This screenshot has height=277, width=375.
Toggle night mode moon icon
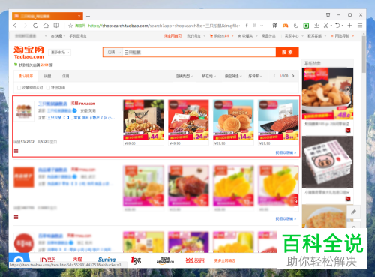click(x=296, y=26)
